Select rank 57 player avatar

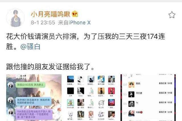tap(131, 113)
